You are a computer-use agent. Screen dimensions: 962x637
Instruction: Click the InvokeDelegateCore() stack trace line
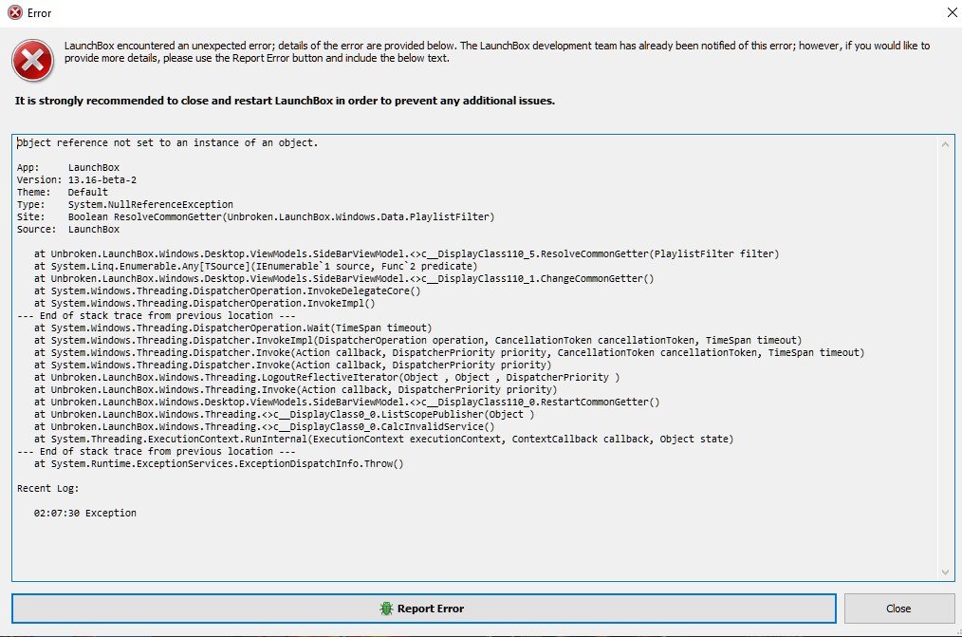228,290
